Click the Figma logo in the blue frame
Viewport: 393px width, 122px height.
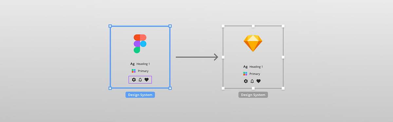140,44
